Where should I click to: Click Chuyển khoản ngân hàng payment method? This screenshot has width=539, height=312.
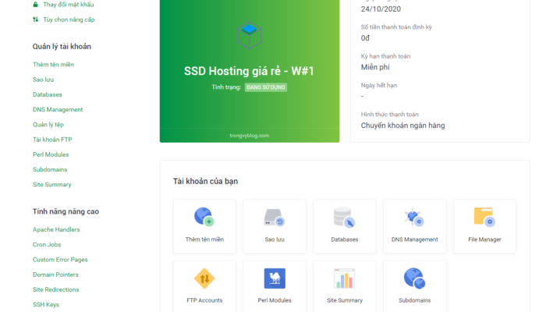(x=402, y=126)
